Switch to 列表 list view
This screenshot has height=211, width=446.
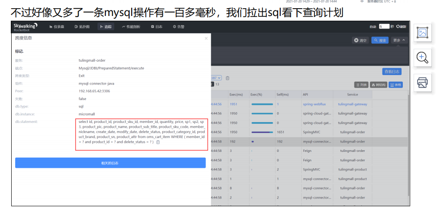[361, 85]
